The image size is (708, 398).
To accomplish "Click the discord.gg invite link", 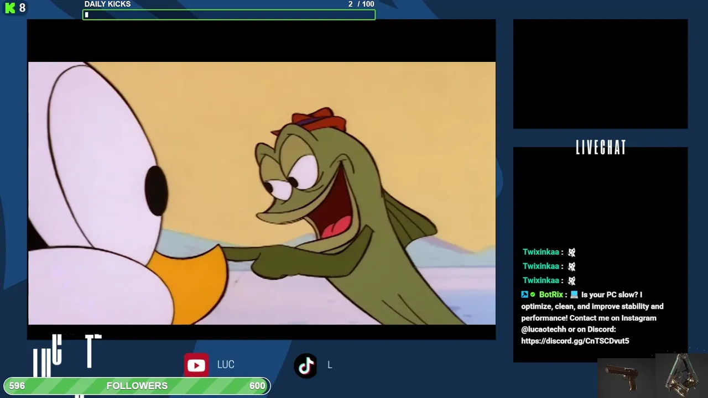I will click(575, 341).
